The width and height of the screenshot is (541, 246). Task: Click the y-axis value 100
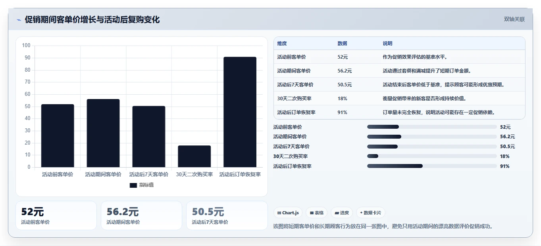tap(26, 46)
